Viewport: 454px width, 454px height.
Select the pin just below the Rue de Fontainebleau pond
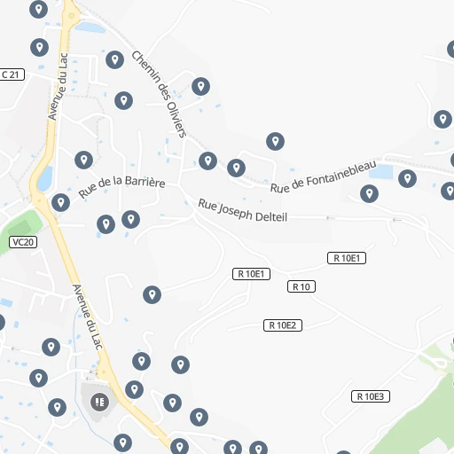tap(369, 193)
